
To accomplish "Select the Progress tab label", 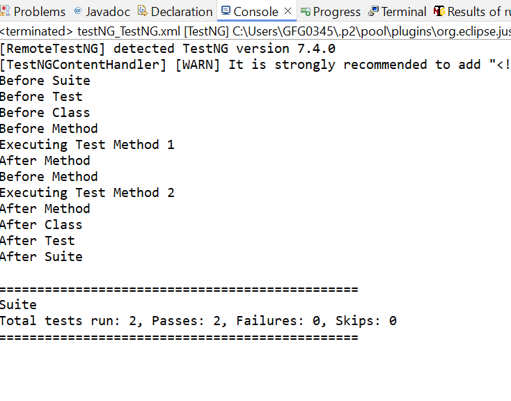I will [336, 12].
